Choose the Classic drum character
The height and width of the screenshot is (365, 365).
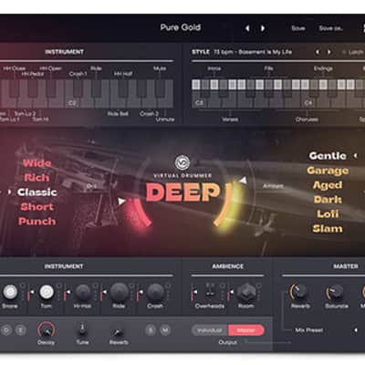(37, 193)
